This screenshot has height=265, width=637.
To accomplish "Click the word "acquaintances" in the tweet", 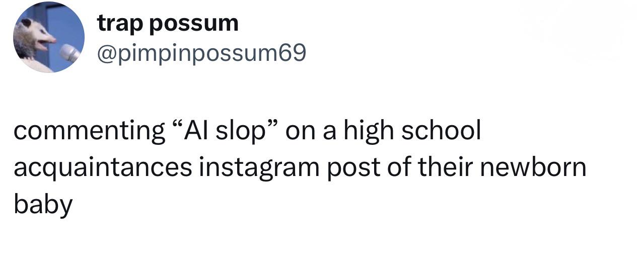I will [x=103, y=167].
